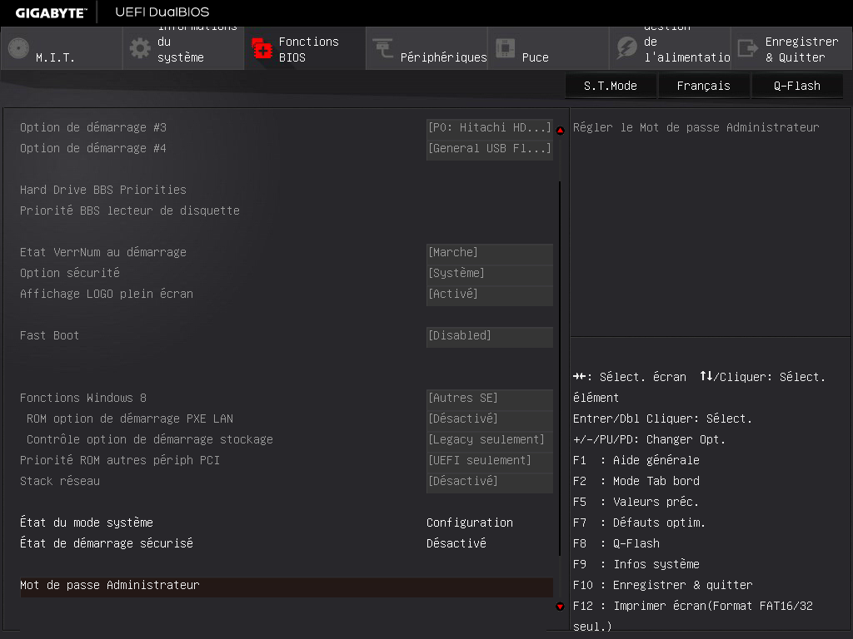Change the Etat VerrNum au démarrage value
This screenshot has height=639, width=853.
pos(490,253)
